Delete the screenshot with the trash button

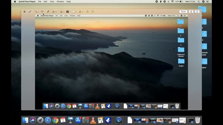[191, 11]
